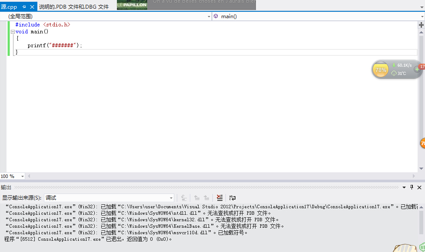Click the editor horizontal scroll right arrow

(414, 176)
